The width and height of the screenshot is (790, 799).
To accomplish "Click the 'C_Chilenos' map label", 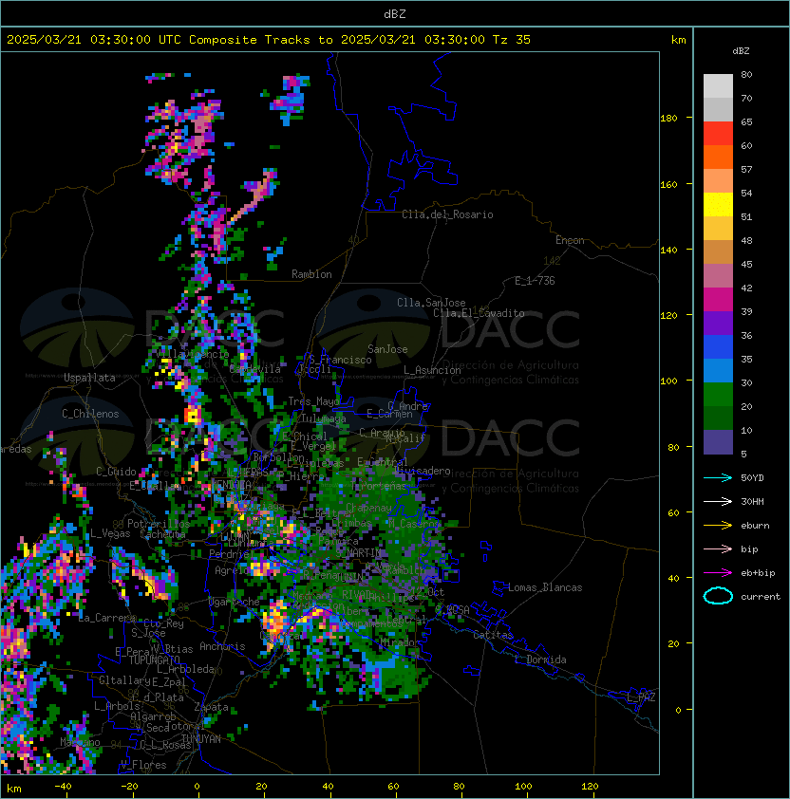I will click(x=90, y=414).
